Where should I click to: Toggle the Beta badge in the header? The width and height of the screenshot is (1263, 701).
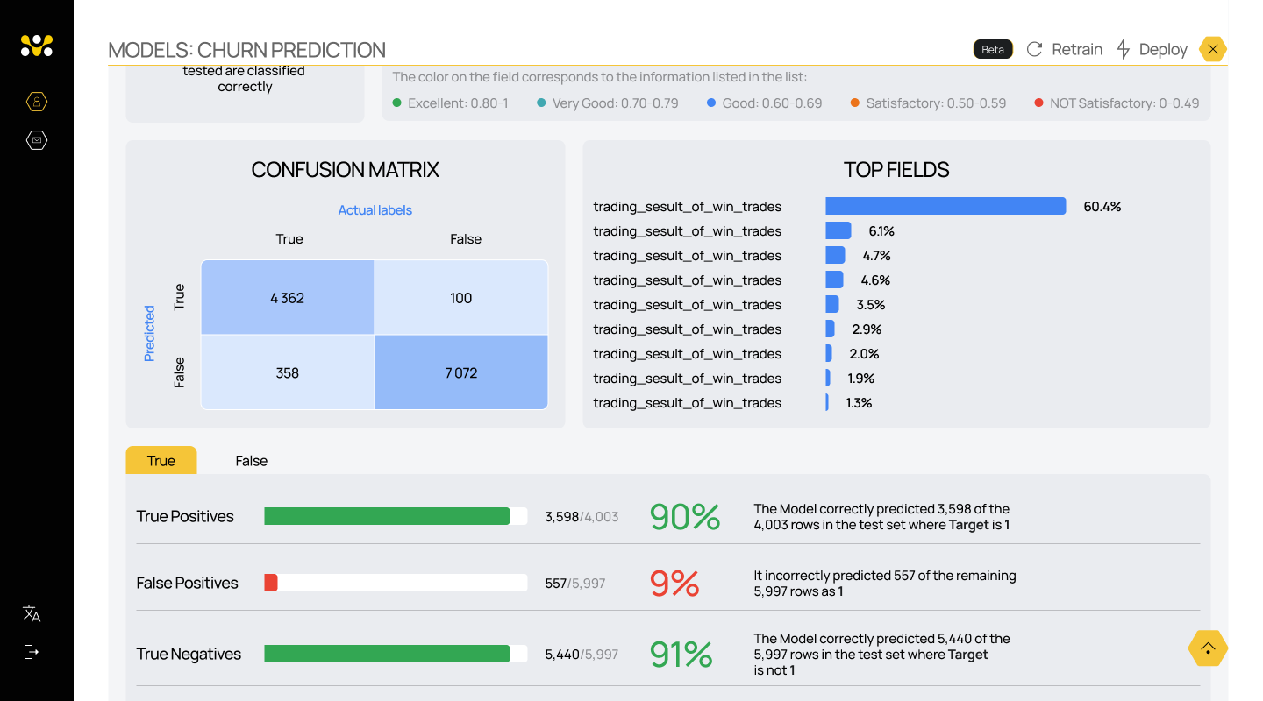(x=992, y=49)
